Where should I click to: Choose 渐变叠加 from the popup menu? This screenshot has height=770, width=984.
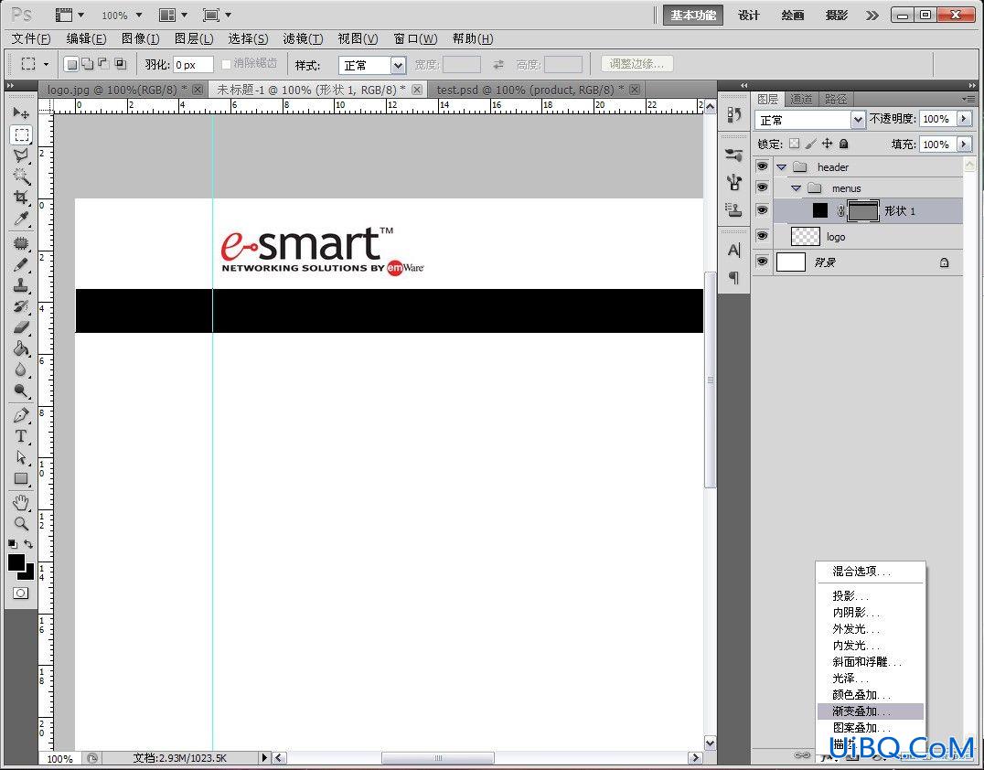(x=870, y=711)
